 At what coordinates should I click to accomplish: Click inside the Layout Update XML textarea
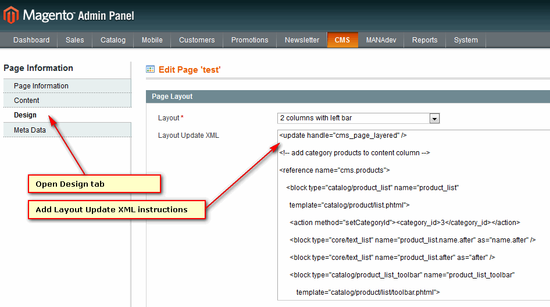pos(413,215)
